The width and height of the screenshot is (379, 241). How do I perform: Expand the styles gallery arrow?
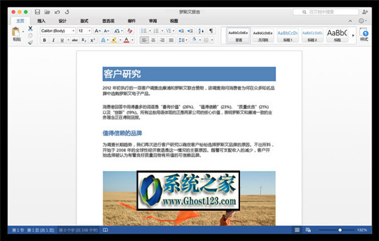(x=353, y=35)
